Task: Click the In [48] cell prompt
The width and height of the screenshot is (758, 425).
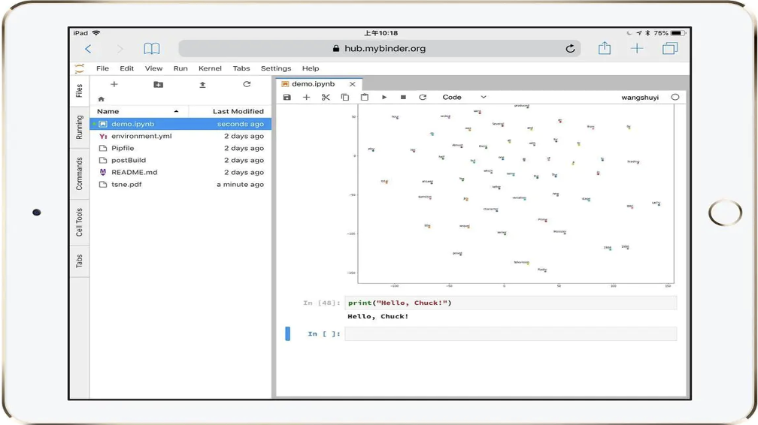Action: coord(322,303)
